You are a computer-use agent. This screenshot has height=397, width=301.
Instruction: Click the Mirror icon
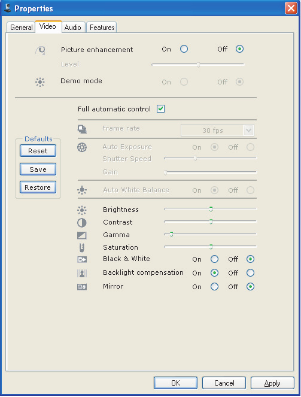(x=82, y=287)
